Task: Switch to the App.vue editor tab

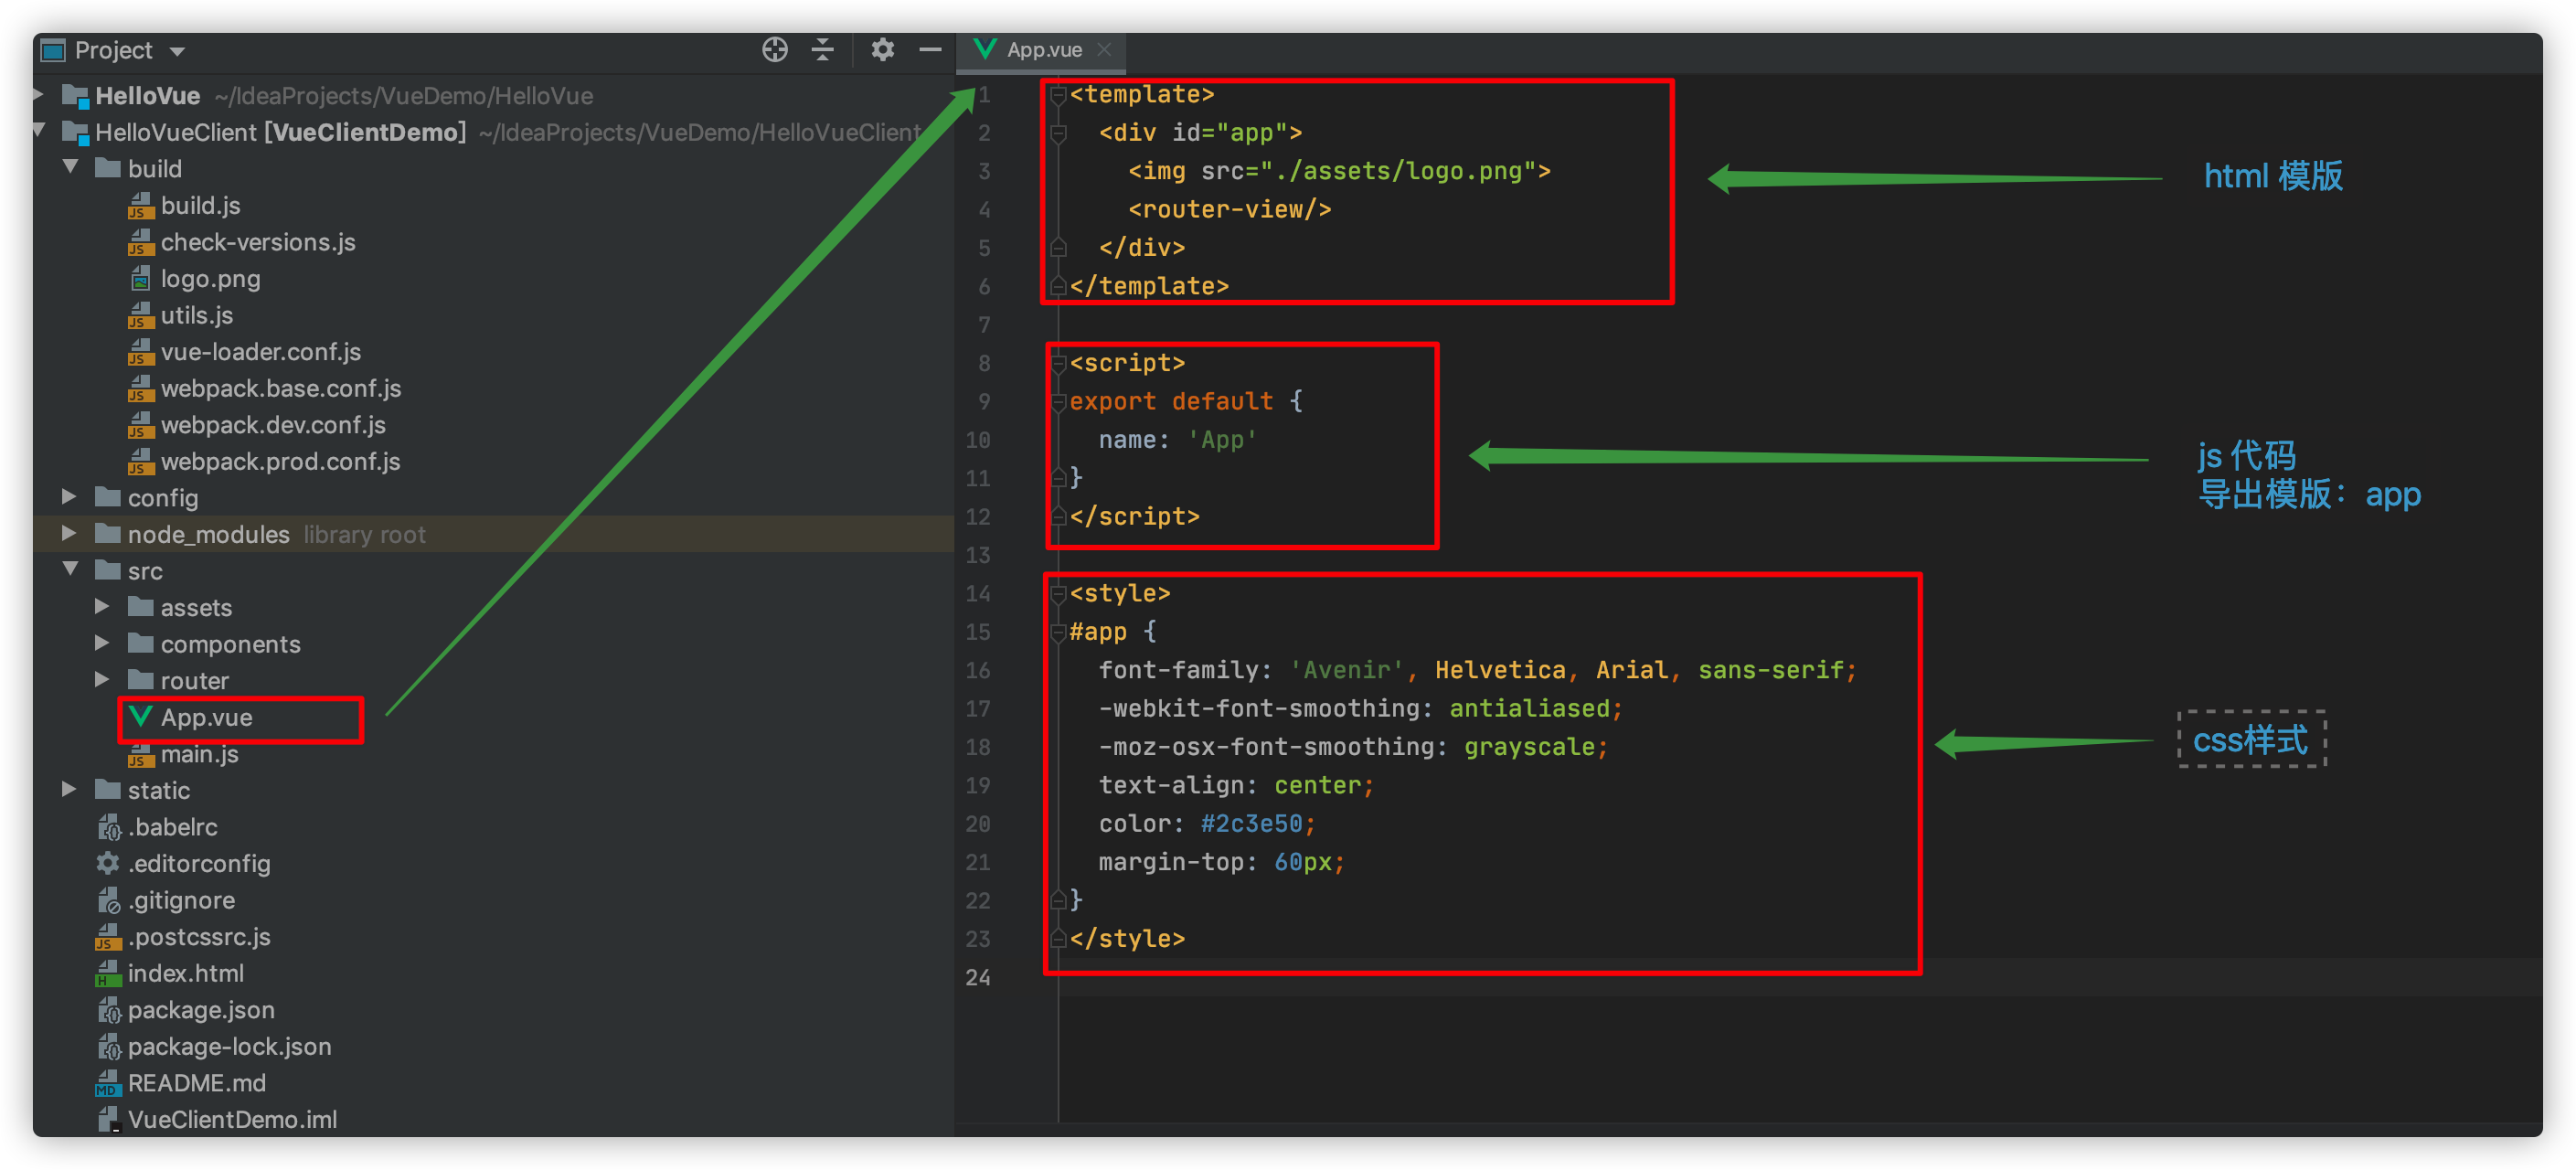Action: (1043, 49)
